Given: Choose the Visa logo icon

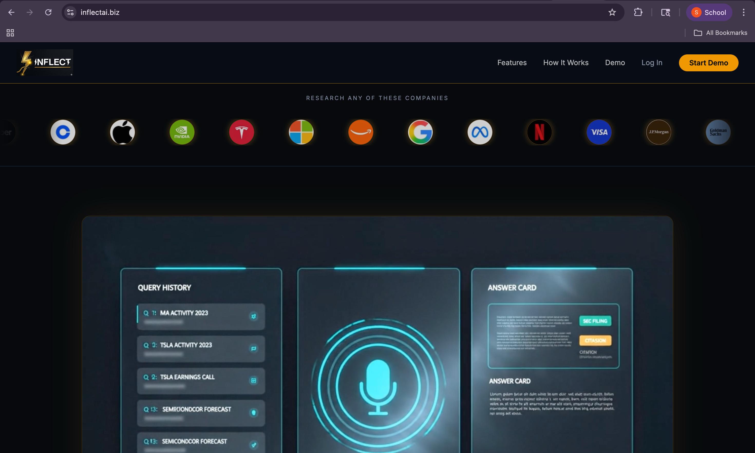Looking at the screenshot, I should [599, 132].
